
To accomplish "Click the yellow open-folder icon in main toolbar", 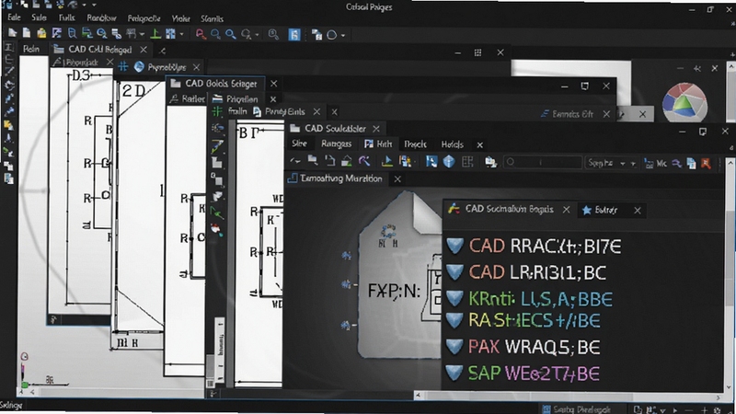I will click(x=41, y=33).
